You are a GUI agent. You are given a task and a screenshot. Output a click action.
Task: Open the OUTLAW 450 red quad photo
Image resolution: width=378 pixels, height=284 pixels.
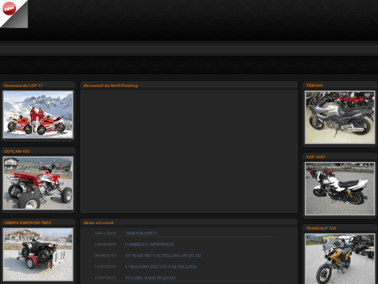click(38, 183)
